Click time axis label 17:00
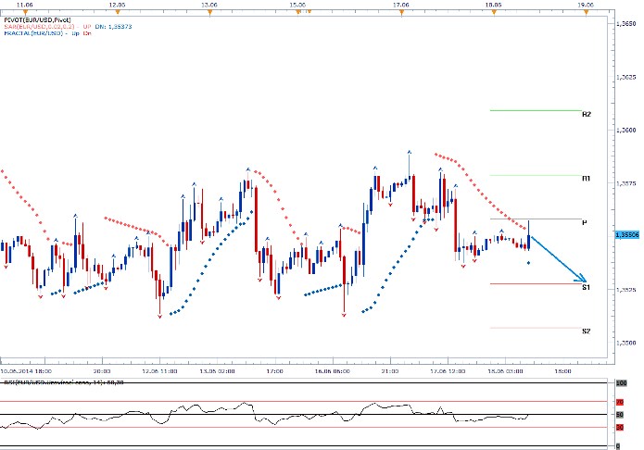The image size is (644, 450). (275, 371)
